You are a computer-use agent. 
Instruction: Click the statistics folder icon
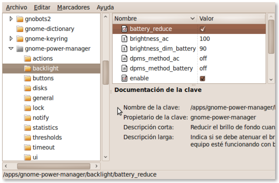click(x=27, y=128)
